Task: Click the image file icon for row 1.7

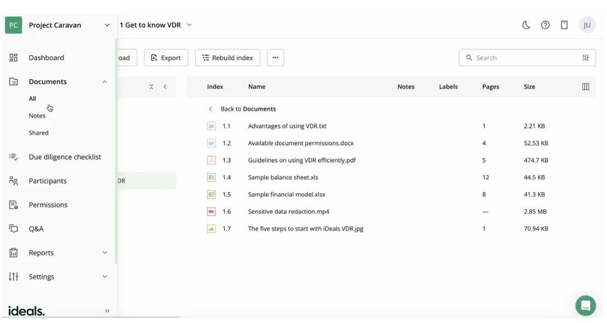Action: (211, 229)
